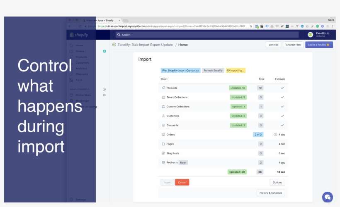Click the Orders sheet icon

coord(163,135)
